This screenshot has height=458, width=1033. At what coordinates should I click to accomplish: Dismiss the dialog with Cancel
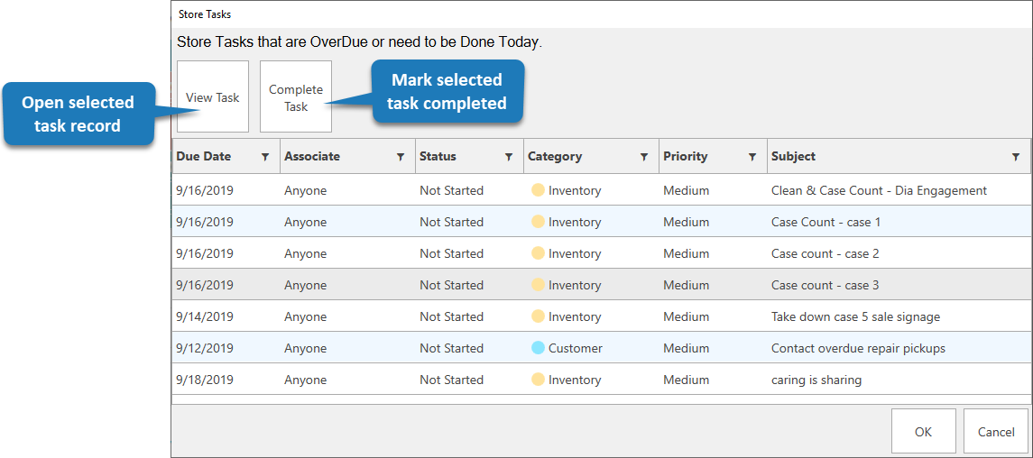996,432
